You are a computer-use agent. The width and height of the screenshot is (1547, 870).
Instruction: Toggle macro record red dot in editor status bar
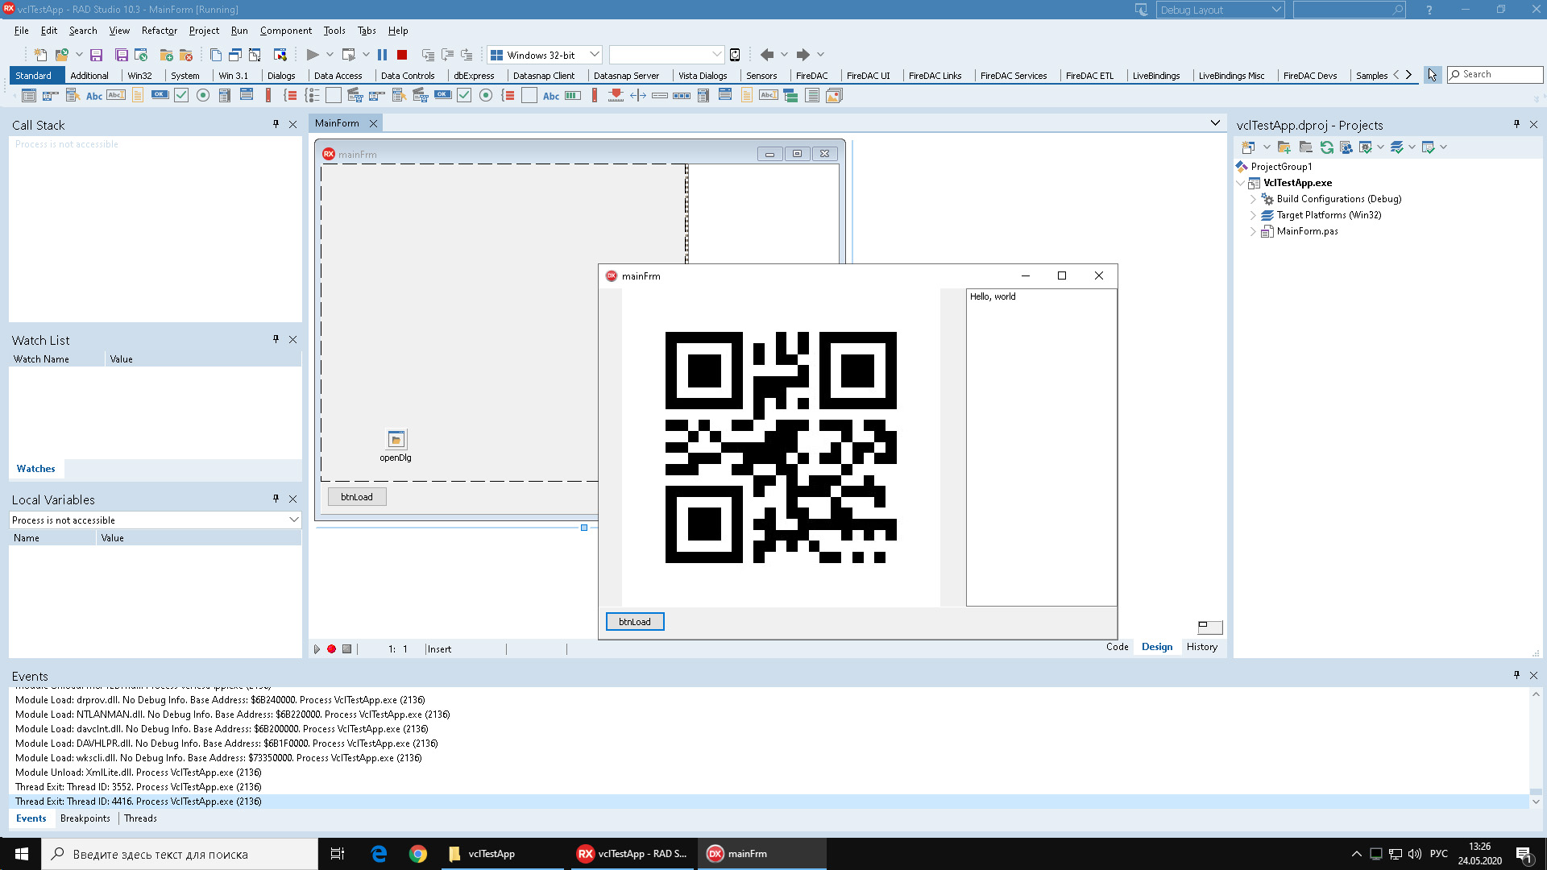(331, 649)
